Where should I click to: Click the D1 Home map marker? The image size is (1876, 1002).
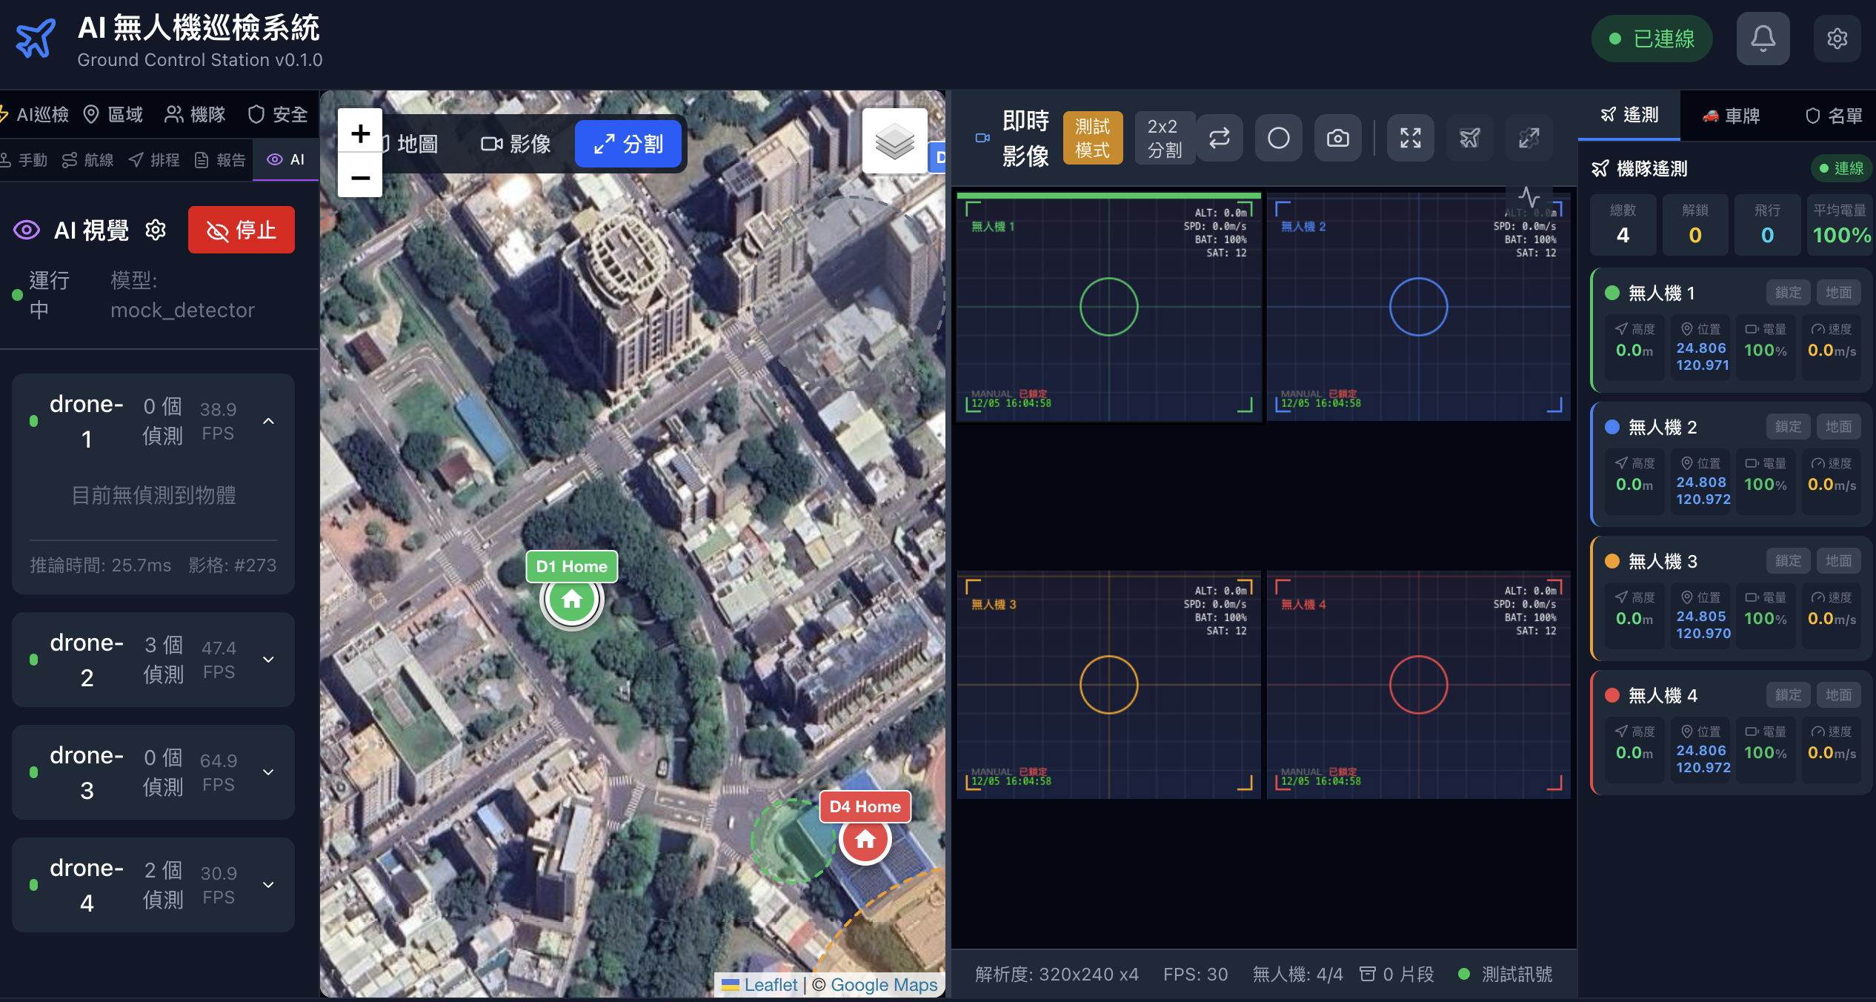point(571,599)
